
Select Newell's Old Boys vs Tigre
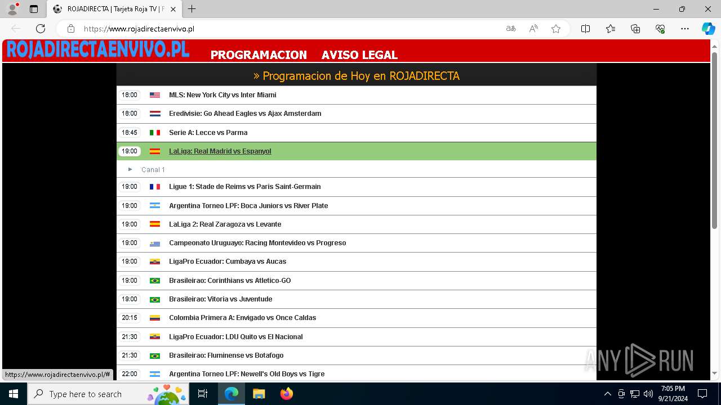(356, 373)
